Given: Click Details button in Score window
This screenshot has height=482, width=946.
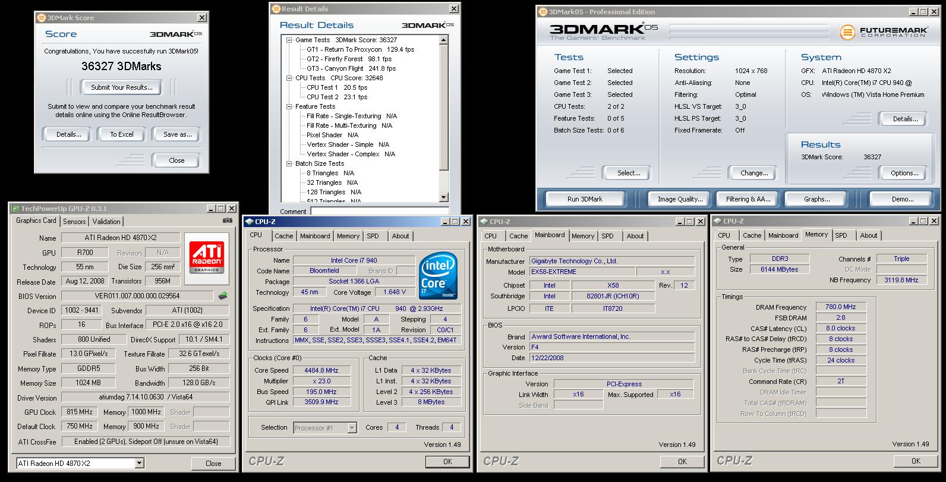Looking at the screenshot, I should click(69, 134).
